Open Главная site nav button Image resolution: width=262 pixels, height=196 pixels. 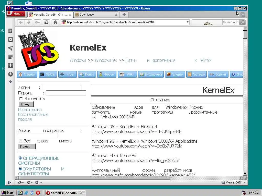27,74
